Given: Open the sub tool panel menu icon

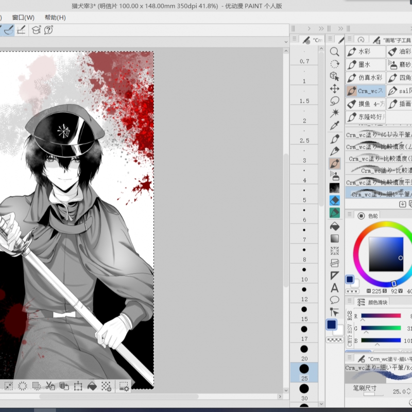Looking at the screenshot, I should coord(349,39).
